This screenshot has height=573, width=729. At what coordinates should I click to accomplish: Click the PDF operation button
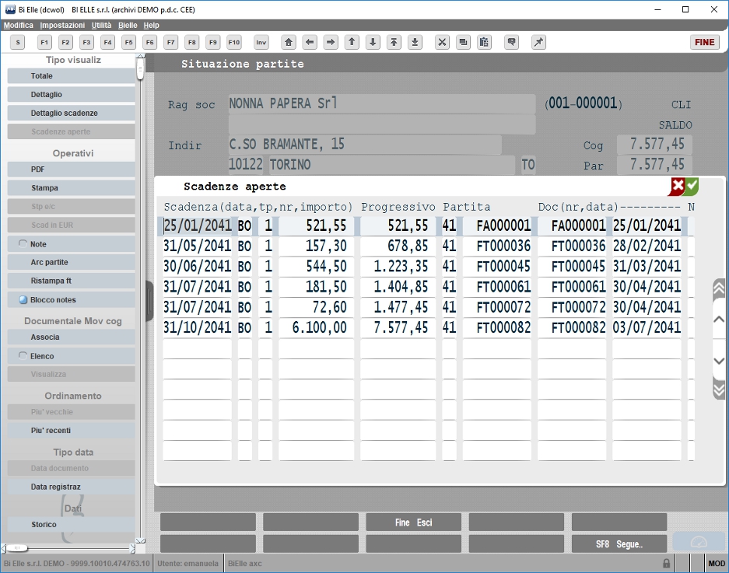click(x=71, y=169)
